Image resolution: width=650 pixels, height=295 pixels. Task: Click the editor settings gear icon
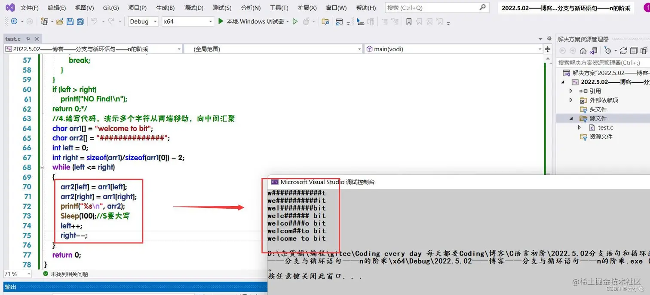[x=549, y=38]
